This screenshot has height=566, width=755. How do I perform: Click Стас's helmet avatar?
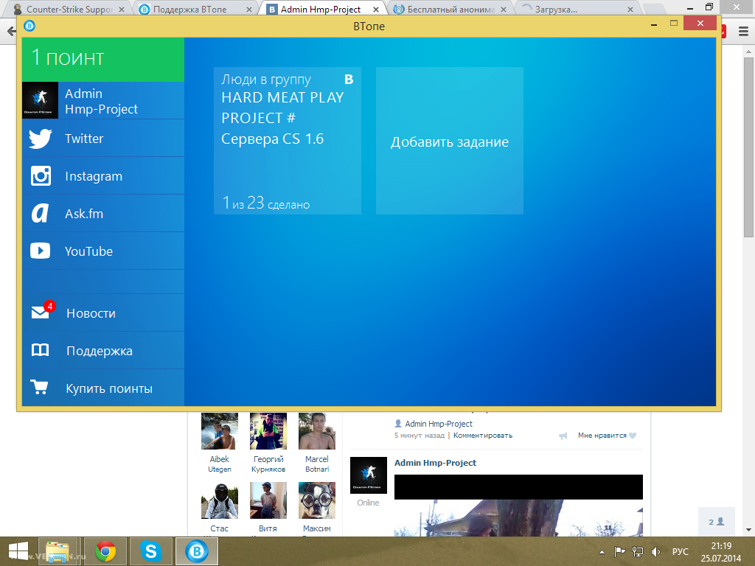click(x=220, y=500)
